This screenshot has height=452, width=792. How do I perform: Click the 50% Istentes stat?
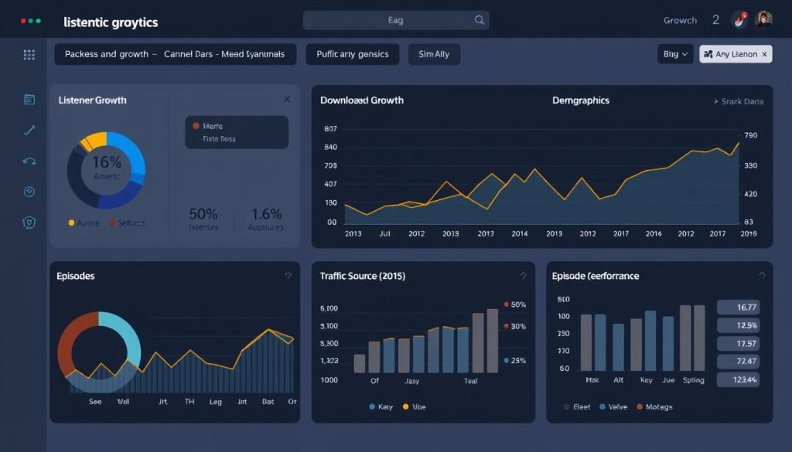coord(203,219)
